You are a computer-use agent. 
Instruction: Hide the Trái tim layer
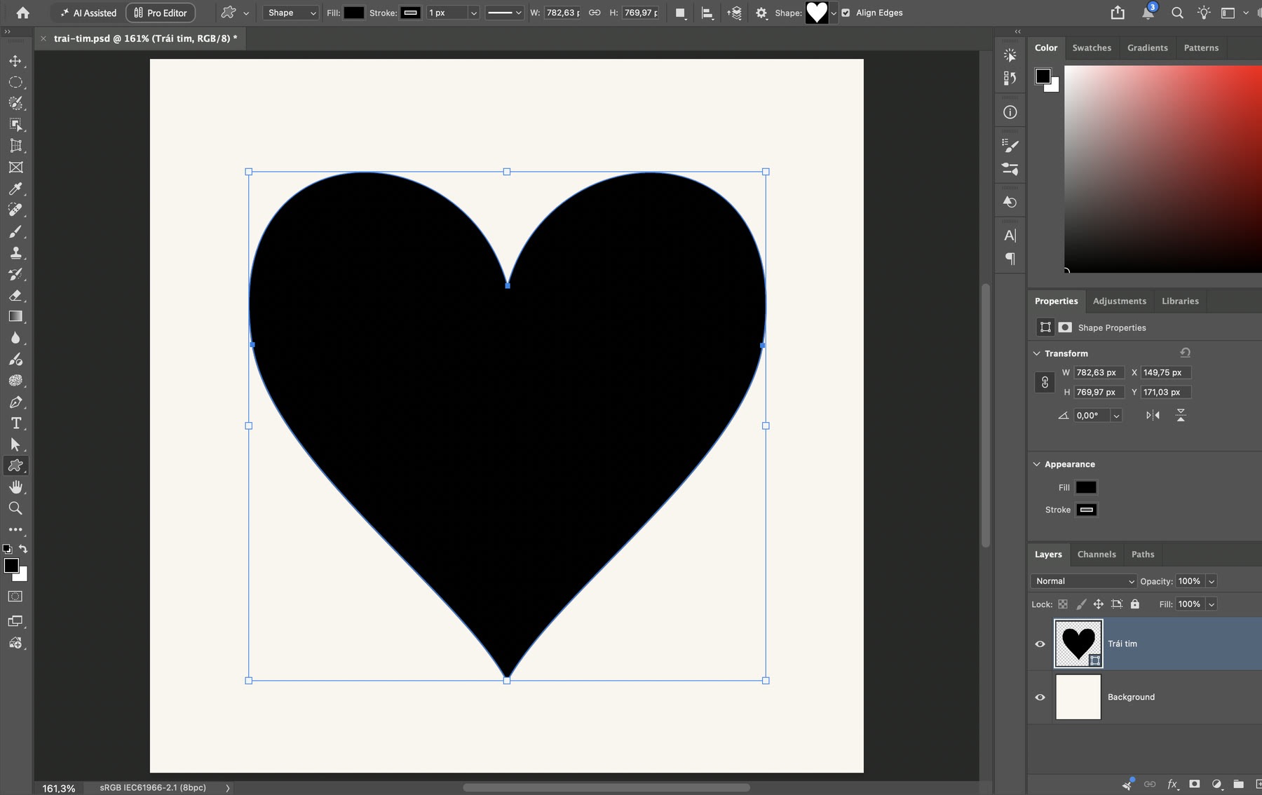pos(1040,644)
